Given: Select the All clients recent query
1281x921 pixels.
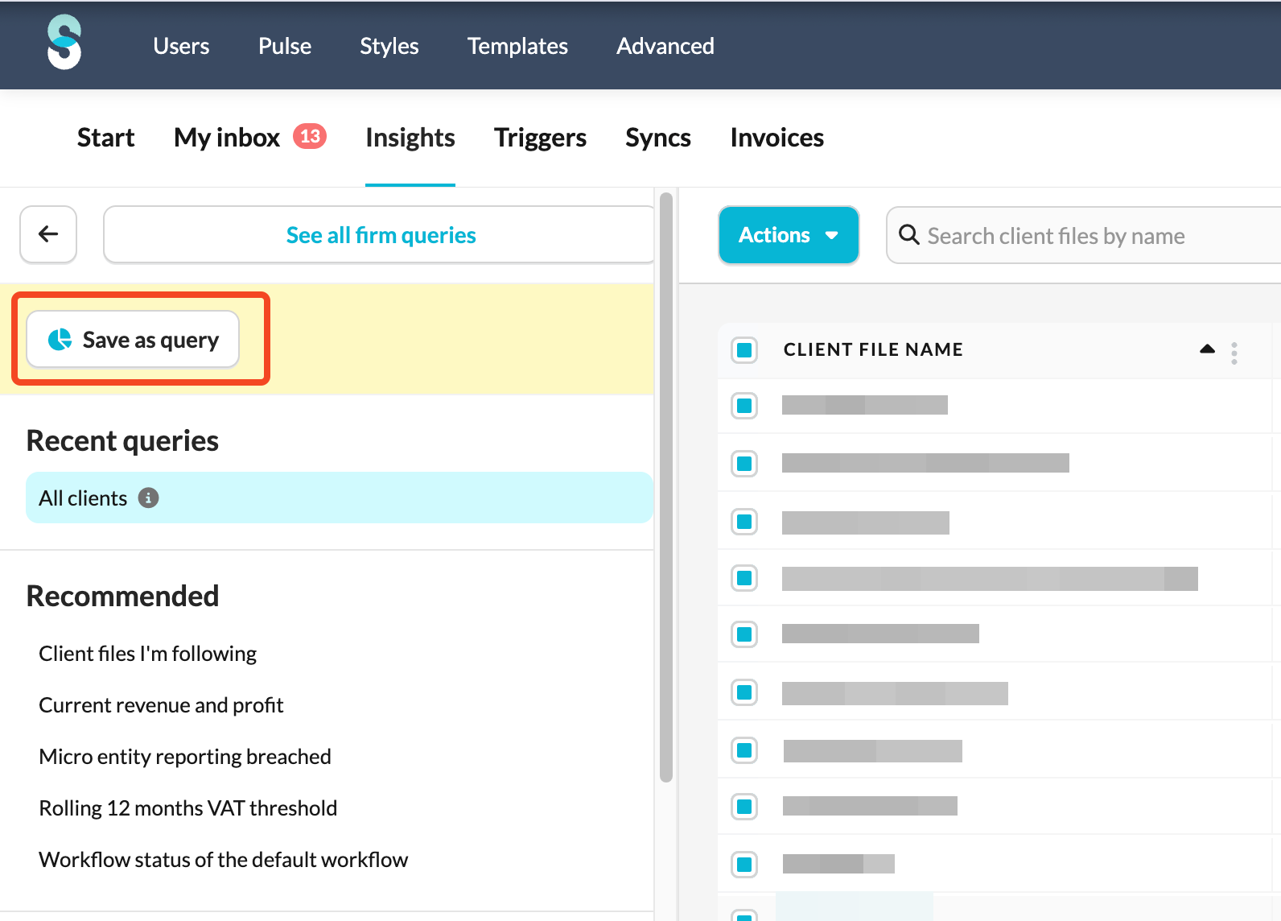Looking at the screenshot, I should tap(339, 498).
